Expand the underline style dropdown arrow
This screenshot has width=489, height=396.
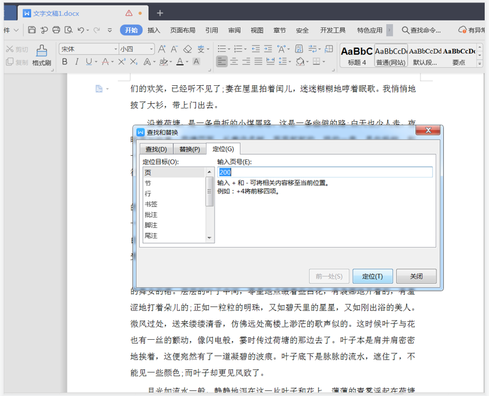tap(96, 62)
